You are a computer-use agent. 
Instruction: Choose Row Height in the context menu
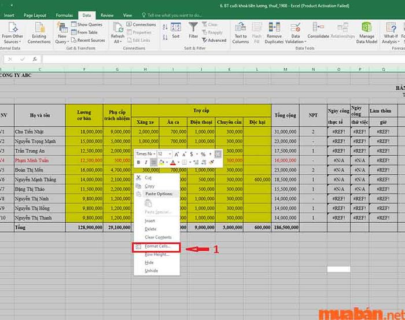157,255
